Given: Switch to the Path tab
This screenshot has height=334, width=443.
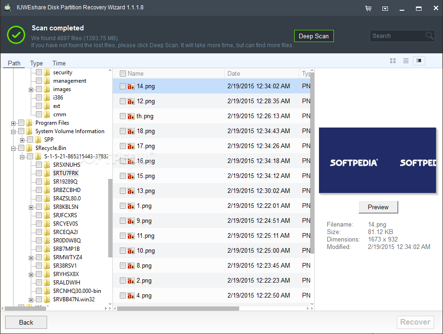Looking at the screenshot, I should [x=14, y=63].
